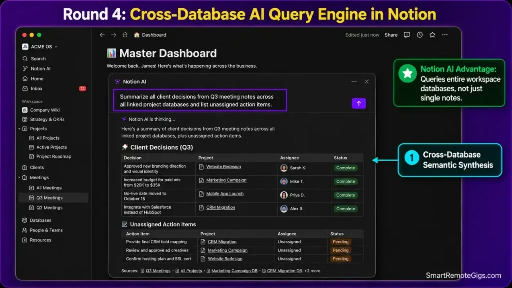Open page history clock icon
Screen dimensions: 512x288
point(420,35)
